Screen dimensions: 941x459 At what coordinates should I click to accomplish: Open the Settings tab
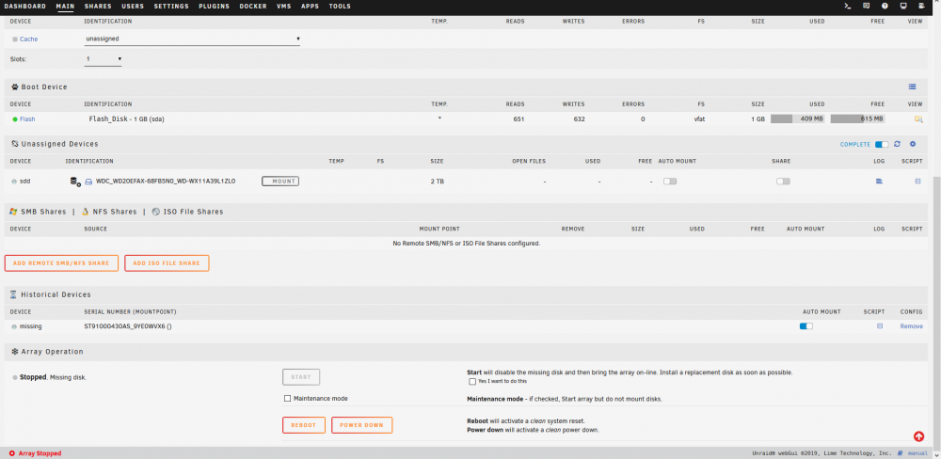(171, 7)
